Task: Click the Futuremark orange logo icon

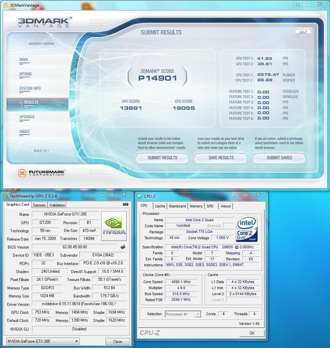Action: (22, 173)
